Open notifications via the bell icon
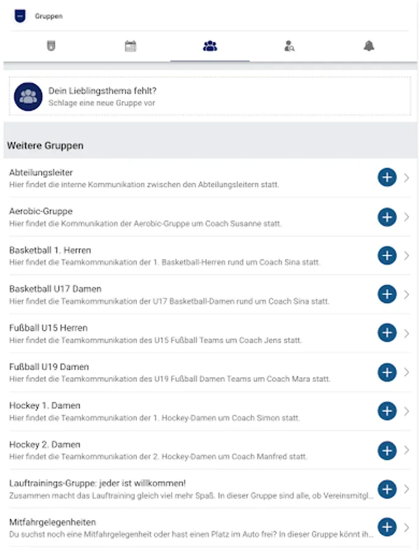The image size is (420, 550). coord(367,45)
